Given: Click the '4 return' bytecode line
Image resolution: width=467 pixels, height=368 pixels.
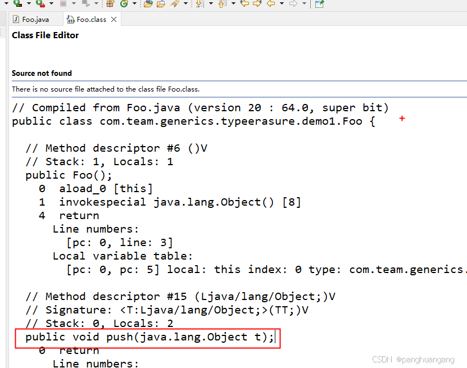Looking at the screenshot, I should (69, 216).
